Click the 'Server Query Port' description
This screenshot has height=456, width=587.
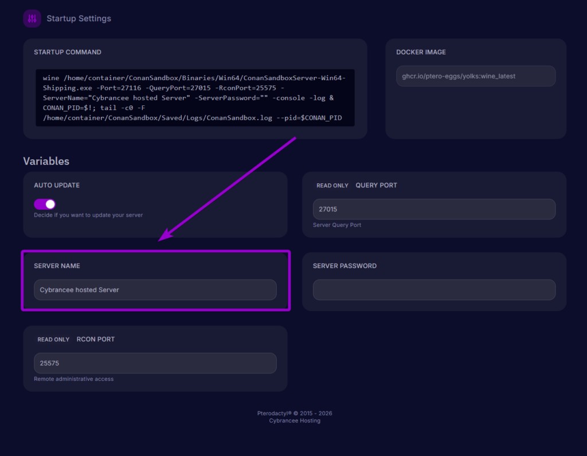coord(337,225)
